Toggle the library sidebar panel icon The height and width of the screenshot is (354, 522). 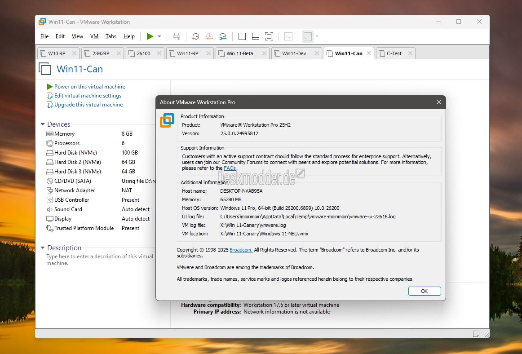[x=242, y=36]
